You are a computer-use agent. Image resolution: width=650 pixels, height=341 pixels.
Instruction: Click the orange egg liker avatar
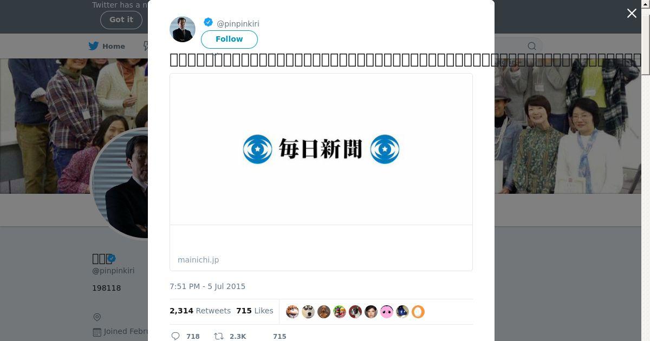pos(418,312)
